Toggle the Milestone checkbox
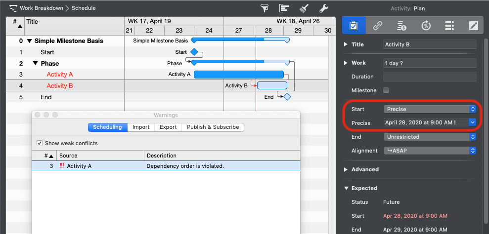The image size is (489, 234). pyautogui.click(x=386, y=90)
